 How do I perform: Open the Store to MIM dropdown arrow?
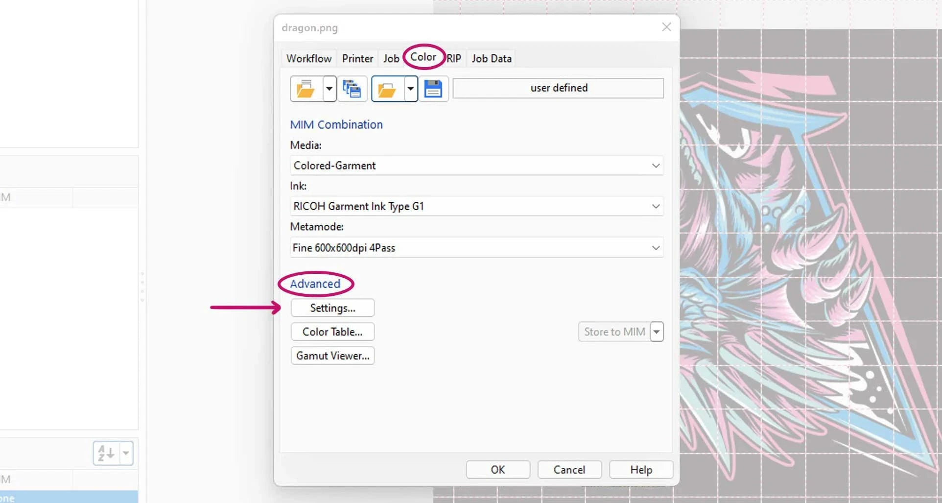657,332
